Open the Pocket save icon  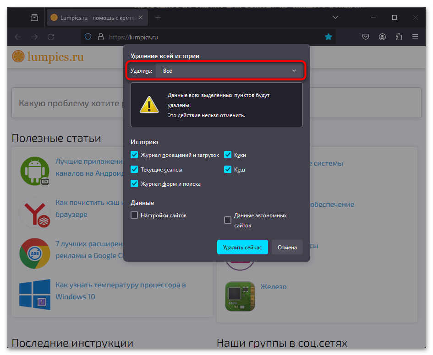click(x=366, y=37)
